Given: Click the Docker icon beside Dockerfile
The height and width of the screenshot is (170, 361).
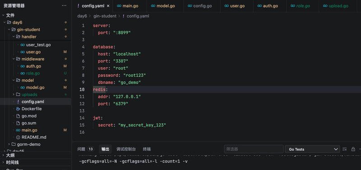Looking at the screenshot, I should (18, 109).
